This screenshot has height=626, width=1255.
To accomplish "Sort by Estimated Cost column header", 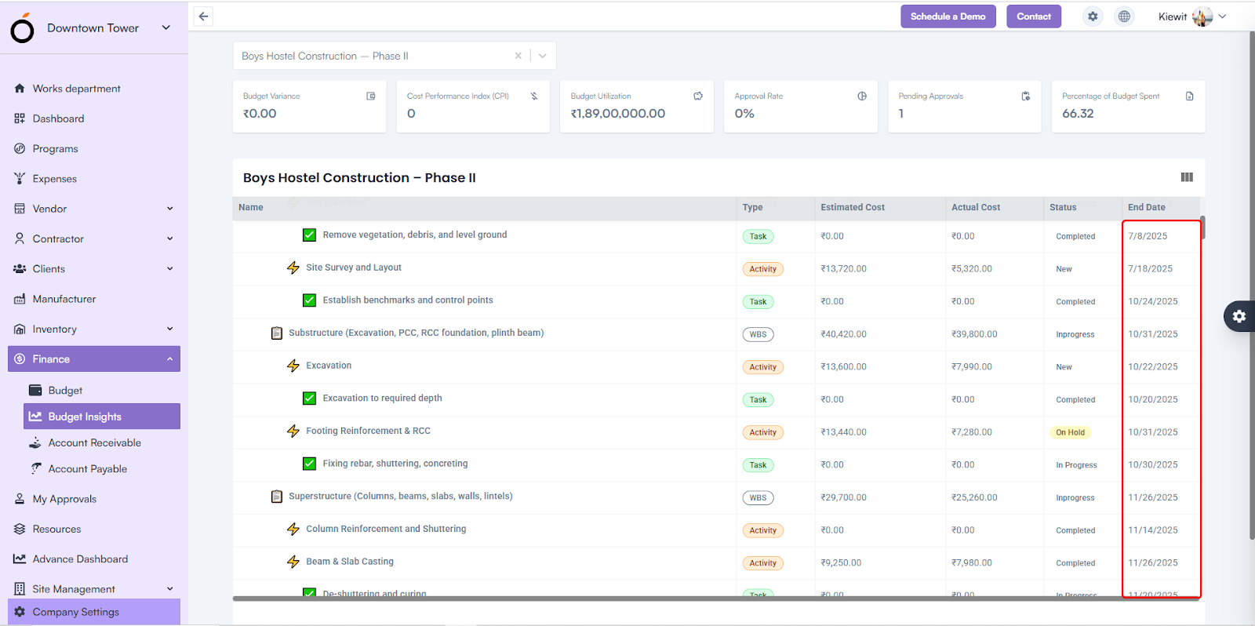I will tap(853, 207).
